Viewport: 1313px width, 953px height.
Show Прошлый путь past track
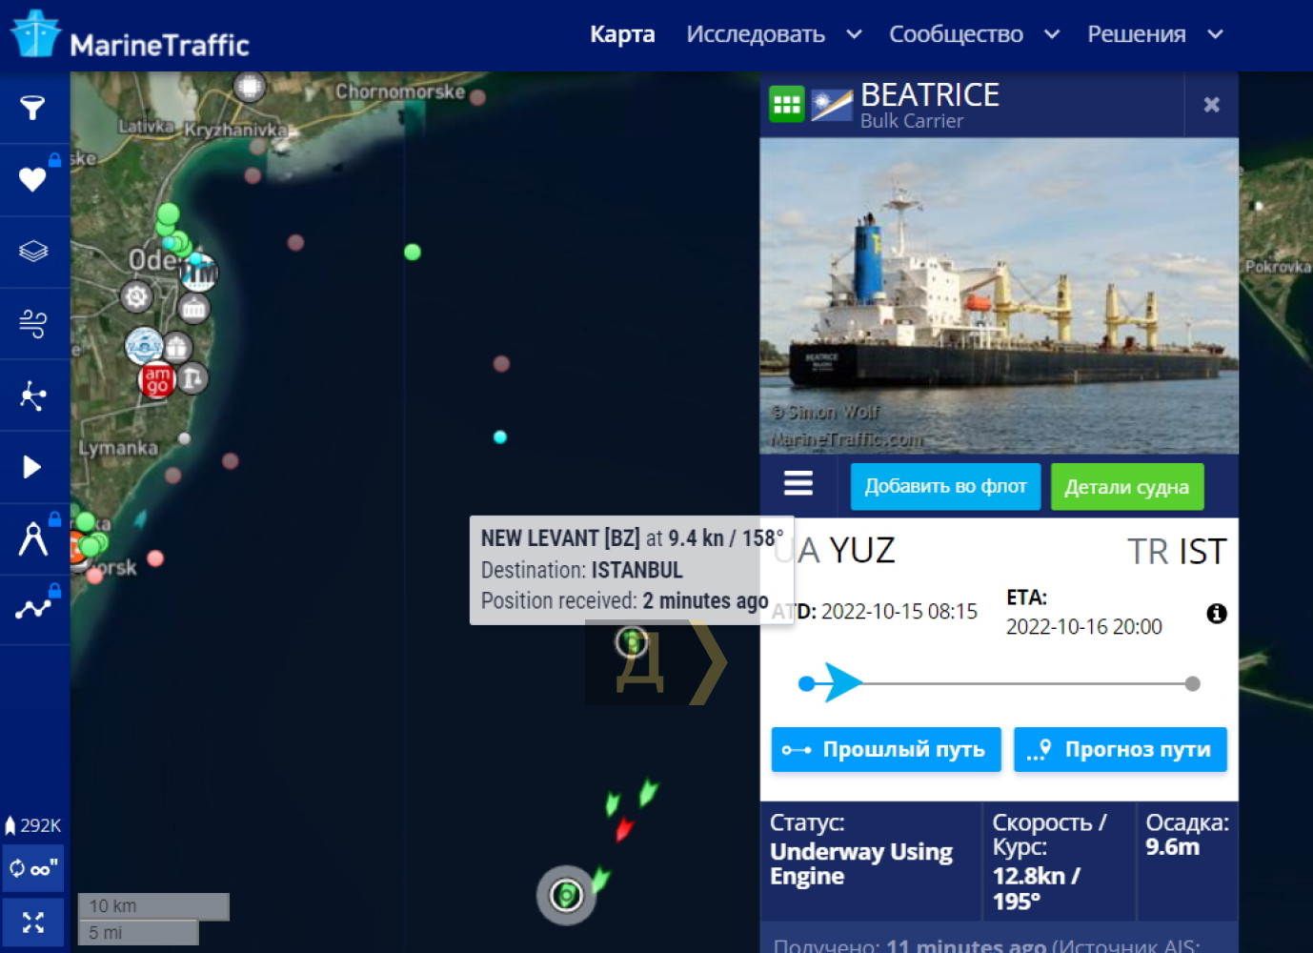pyautogui.click(x=886, y=749)
